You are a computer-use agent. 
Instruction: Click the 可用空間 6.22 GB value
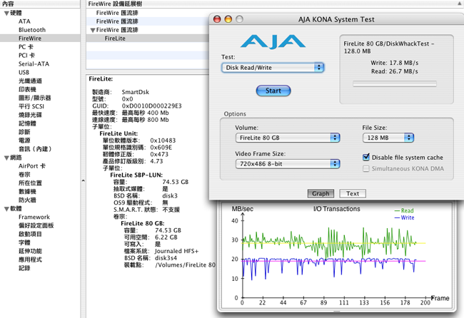(x=166, y=237)
